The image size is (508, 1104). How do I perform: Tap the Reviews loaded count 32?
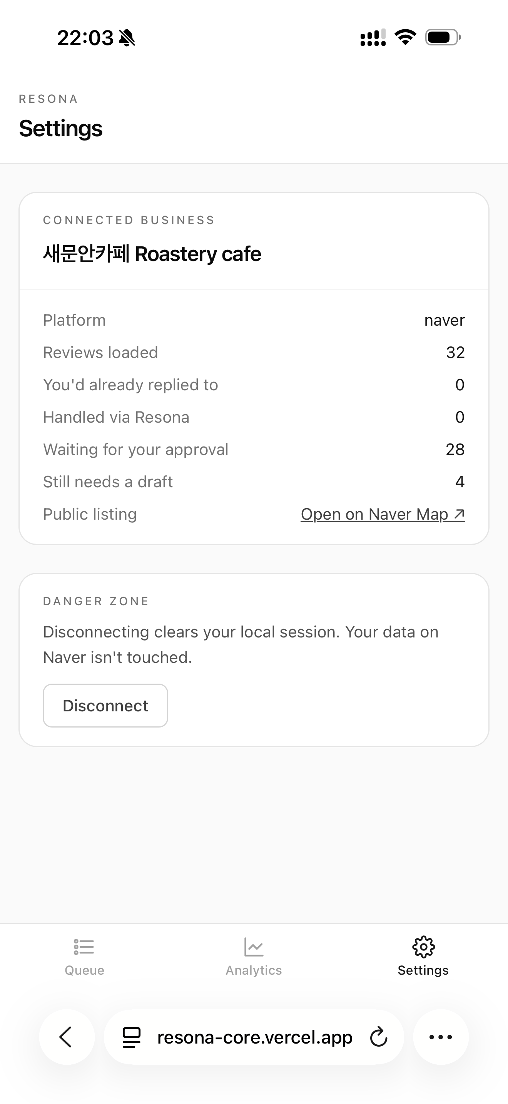pyautogui.click(x=455, y=352)
